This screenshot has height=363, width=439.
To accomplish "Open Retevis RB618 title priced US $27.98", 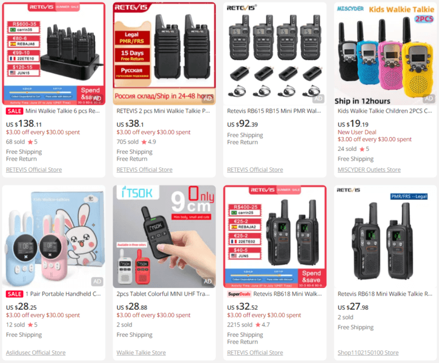I will [x=385, y=294].
